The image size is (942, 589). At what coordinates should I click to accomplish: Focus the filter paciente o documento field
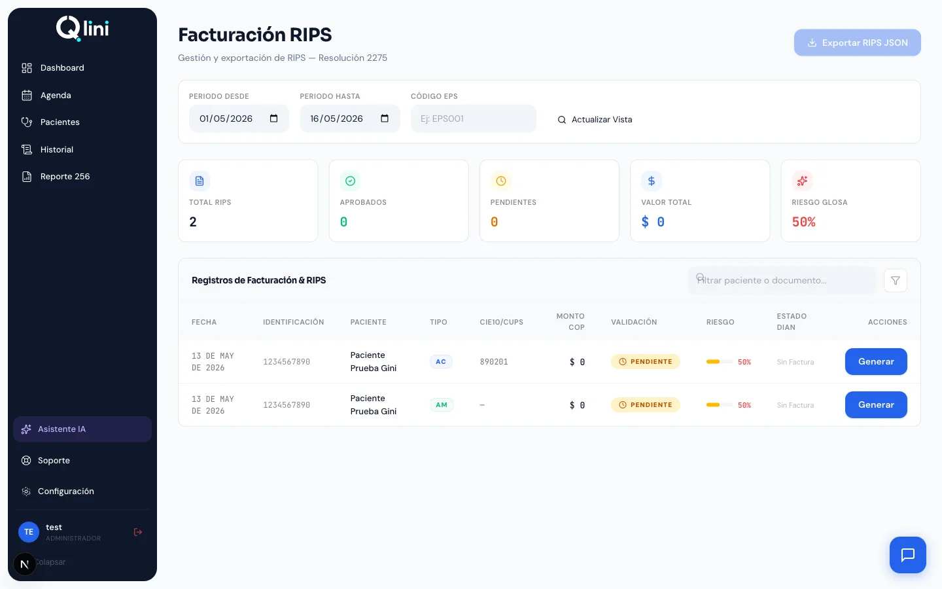tap(781, 280)
